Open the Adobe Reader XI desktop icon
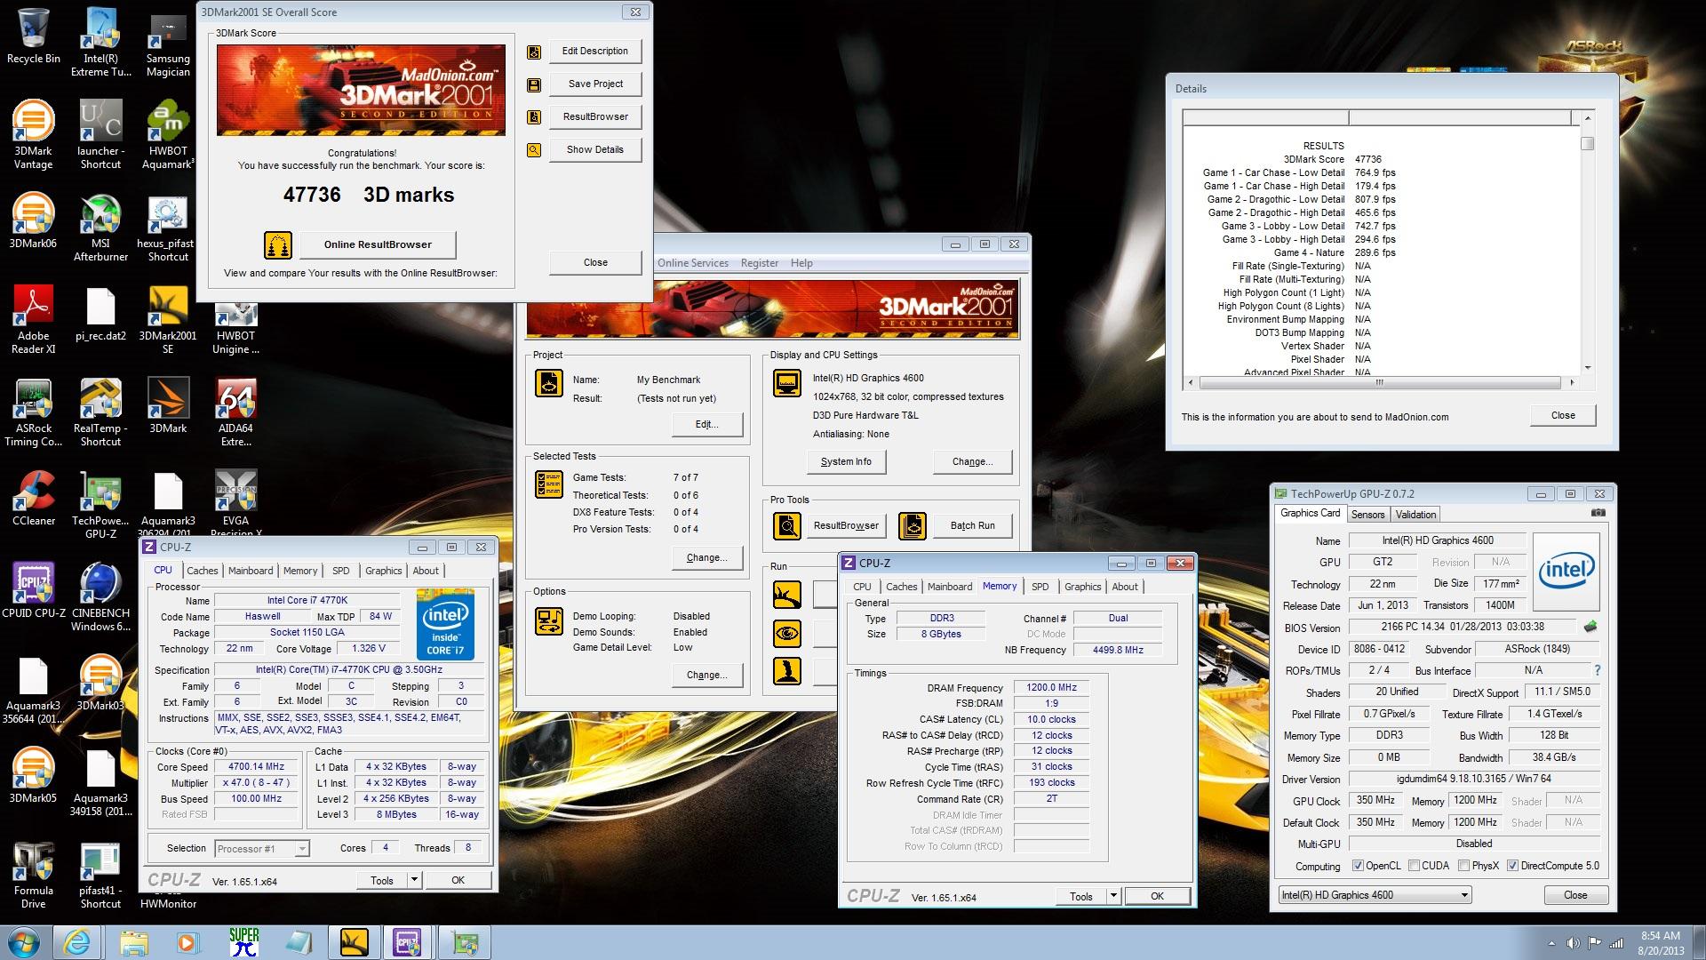 point(33,319)
